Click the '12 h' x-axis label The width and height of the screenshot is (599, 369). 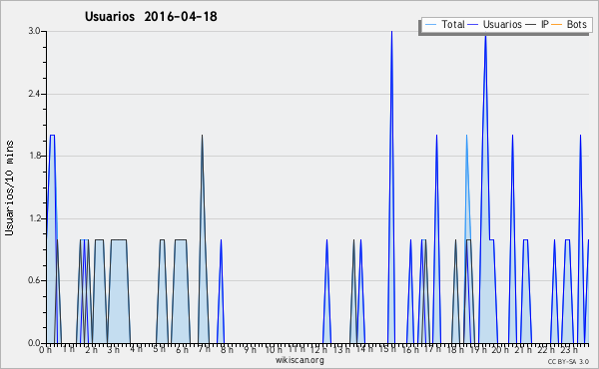pyautogui.click(x=318, y=350)
